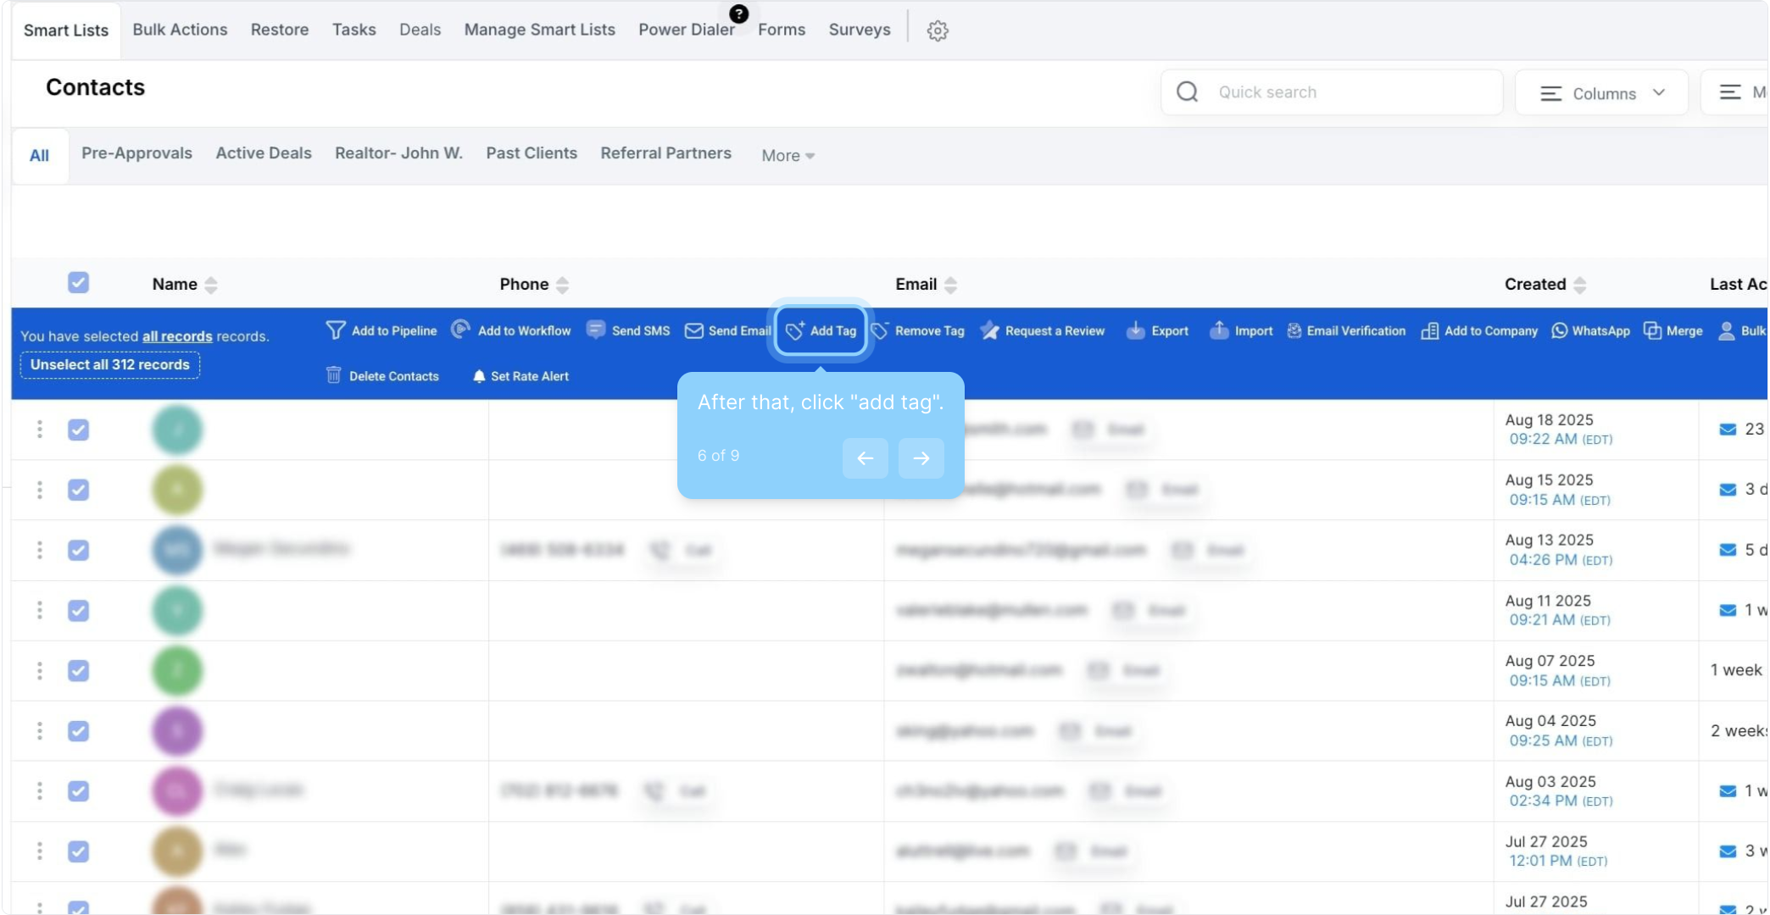The height and width of the screenshot is (915, 1770).
Task: Sort contacts by the Name column arrows
Action: tap(211, 285)
